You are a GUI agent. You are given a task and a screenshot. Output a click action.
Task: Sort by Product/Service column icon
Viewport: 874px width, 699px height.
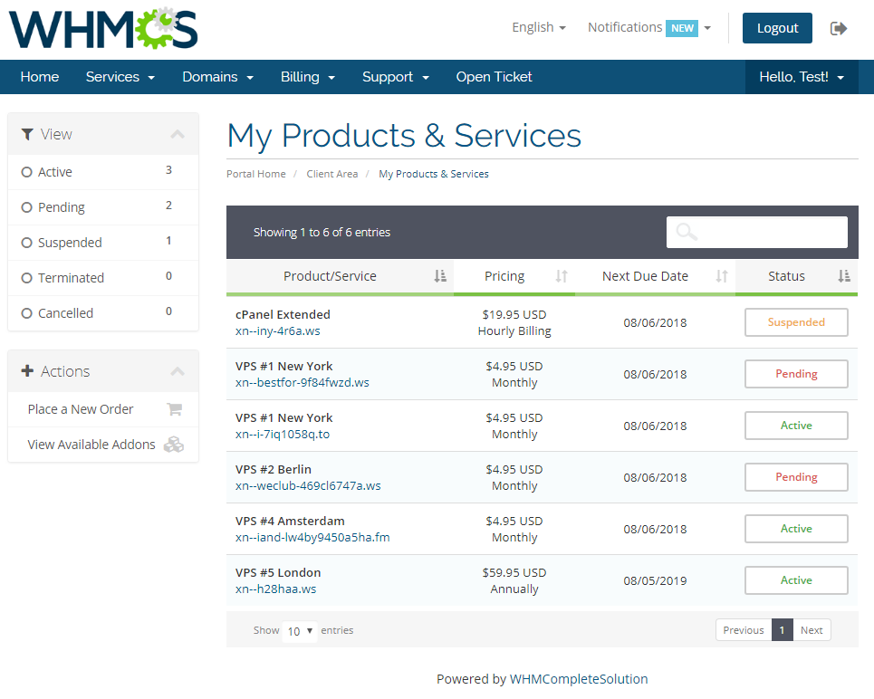(x=440, y=276)
